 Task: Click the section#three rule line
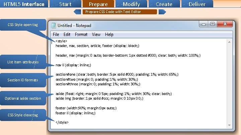[x=98, y=84]
